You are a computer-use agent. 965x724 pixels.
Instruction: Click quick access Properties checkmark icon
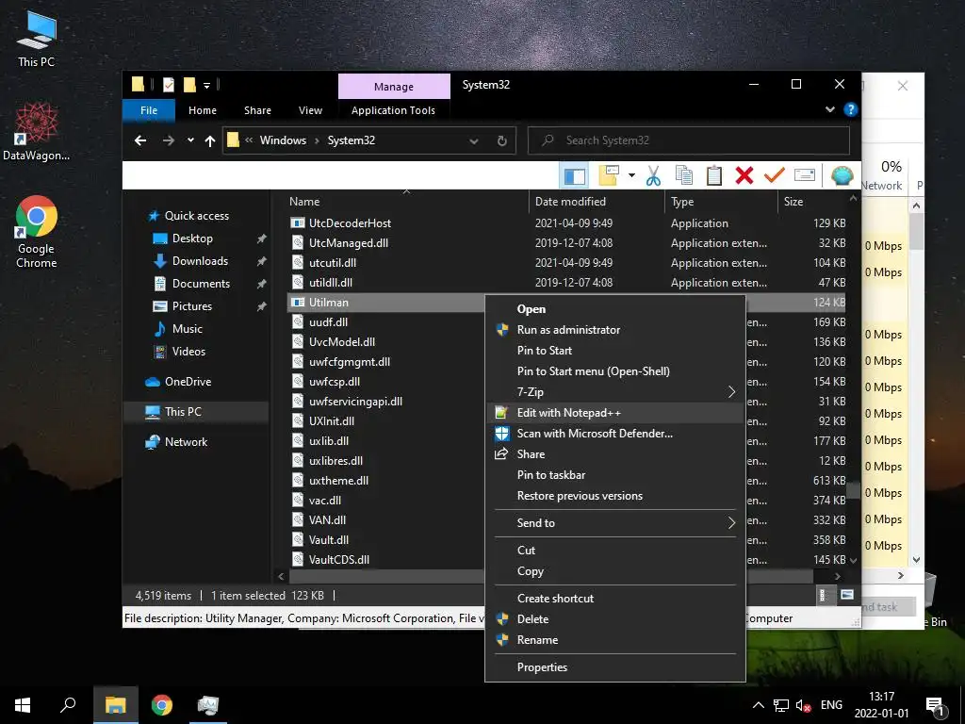coord(169,85)
